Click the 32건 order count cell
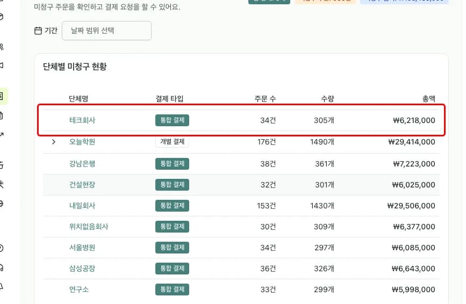This screenshot has height=304, width=466. (x=268, y=185)
